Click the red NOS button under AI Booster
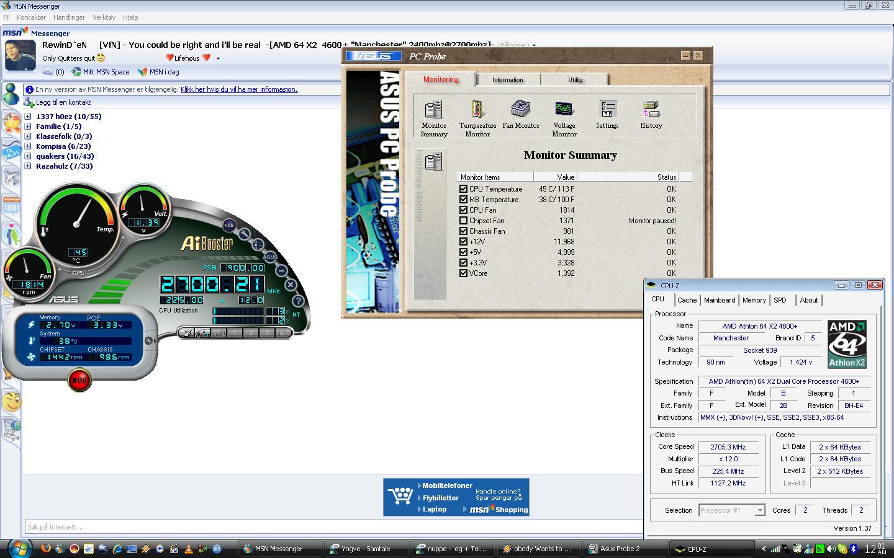The height and width of the screenshot is (558, 894). tap(79, 379)
